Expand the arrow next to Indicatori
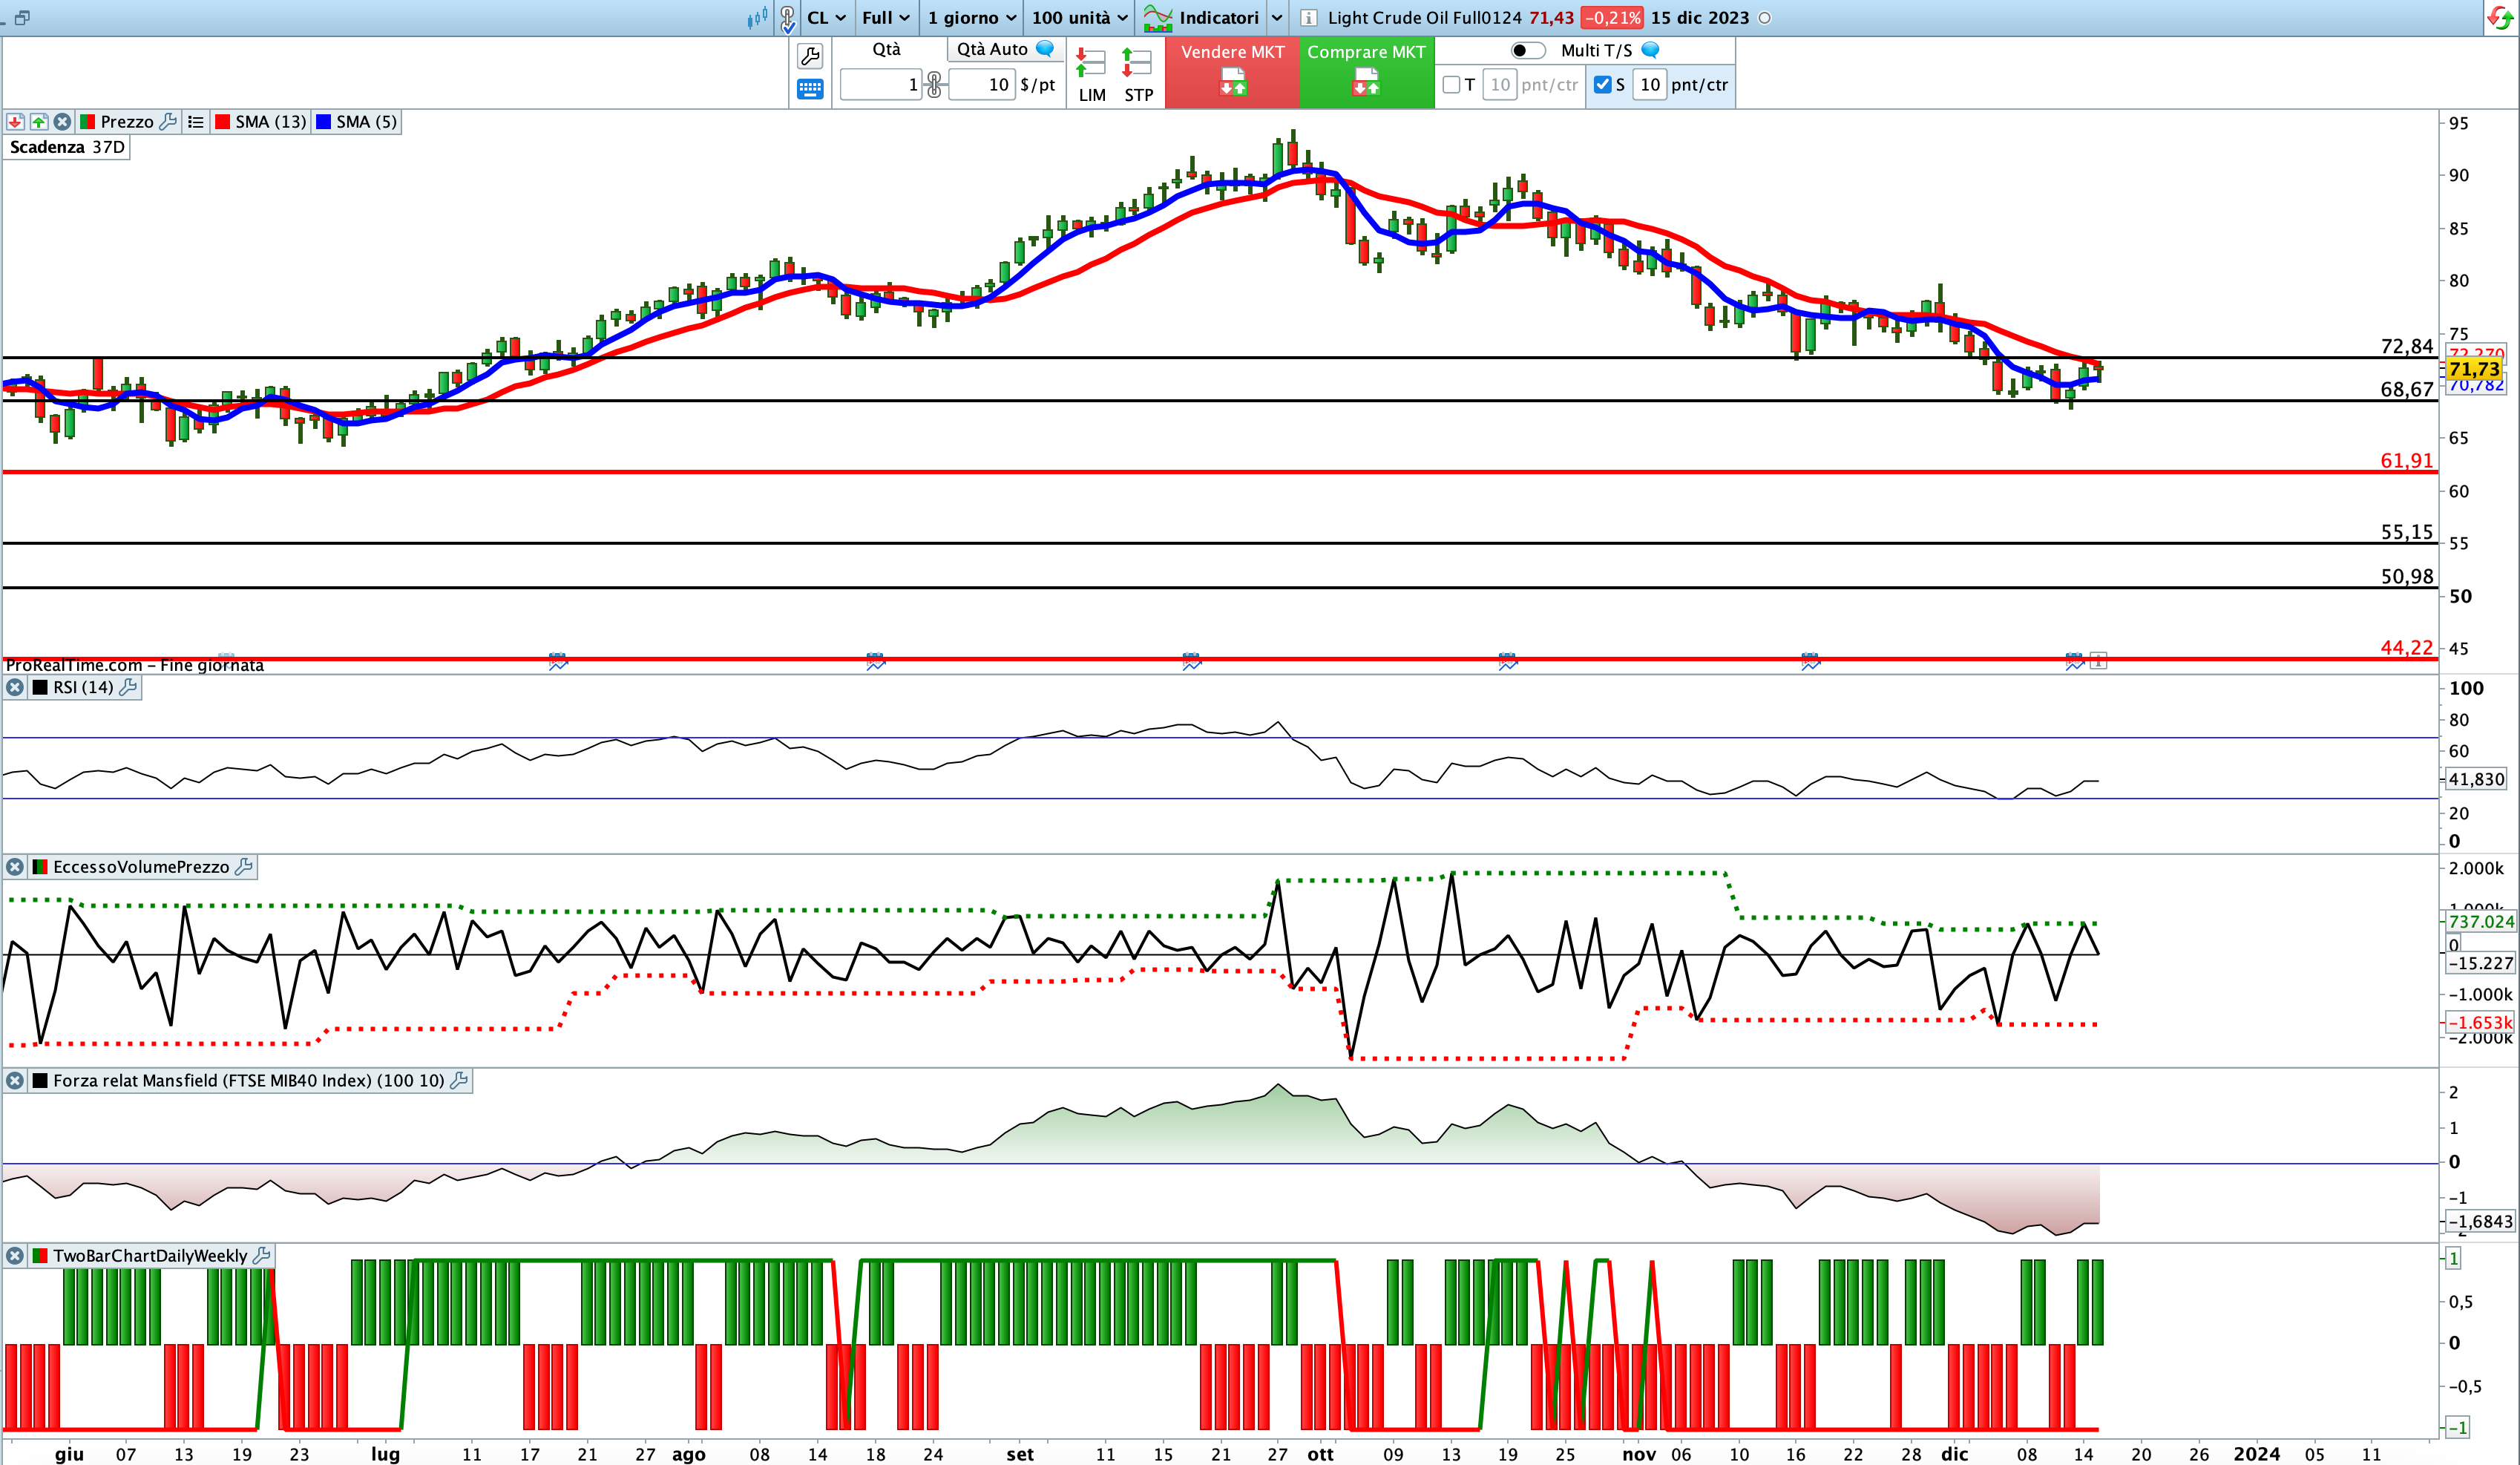 [1277, 18]
